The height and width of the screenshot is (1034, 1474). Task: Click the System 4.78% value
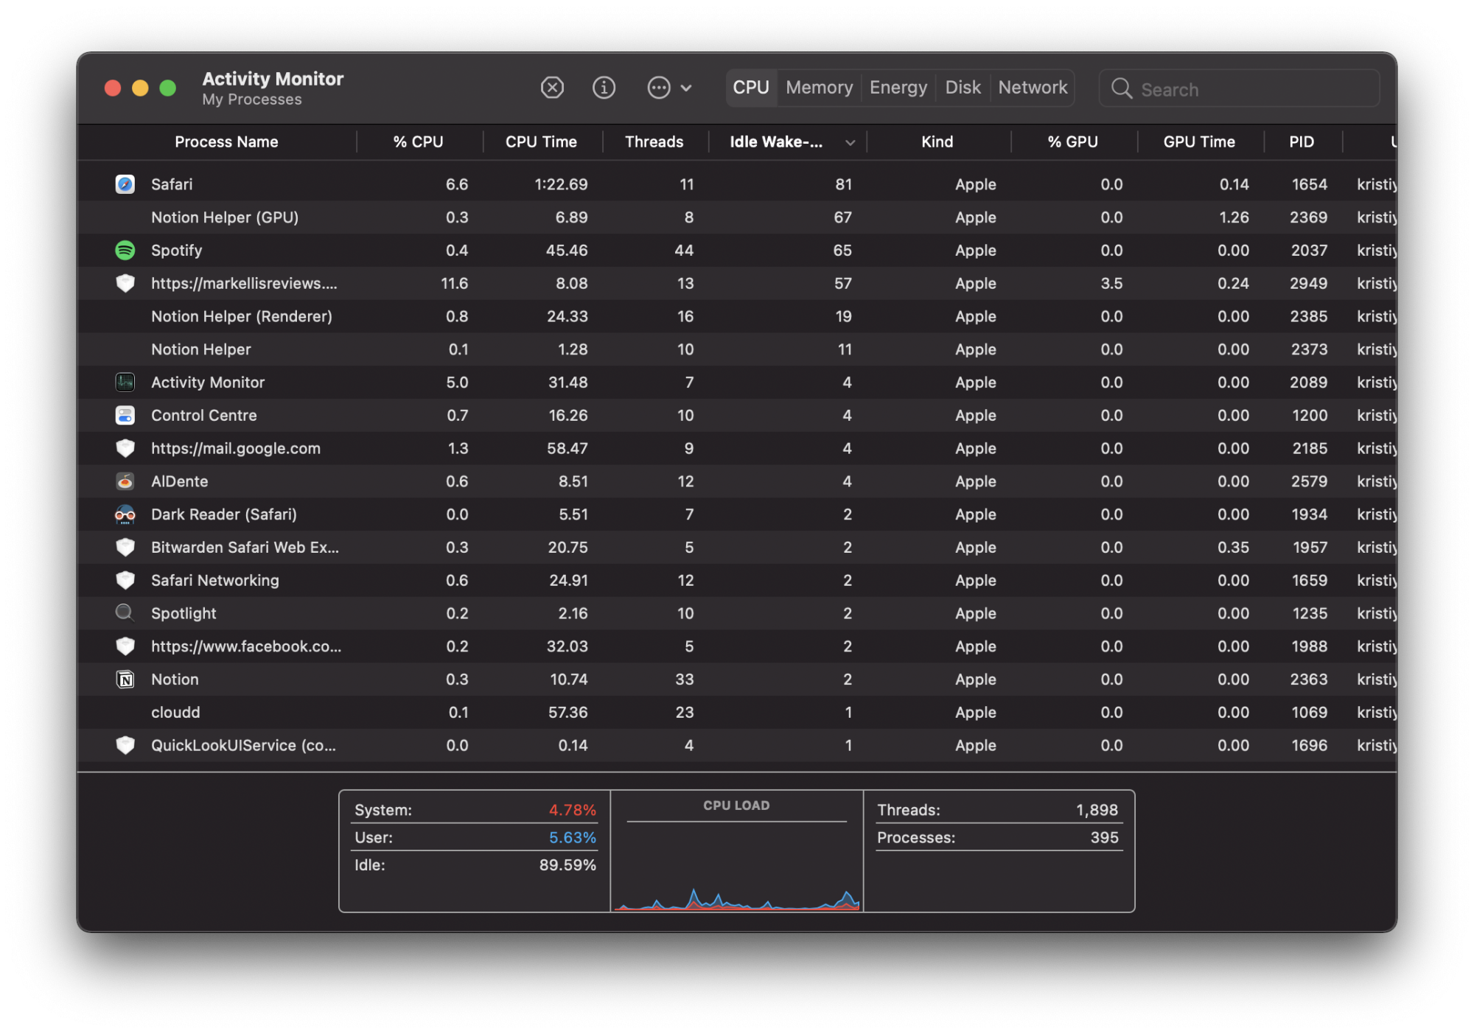(x=572, y=810)
